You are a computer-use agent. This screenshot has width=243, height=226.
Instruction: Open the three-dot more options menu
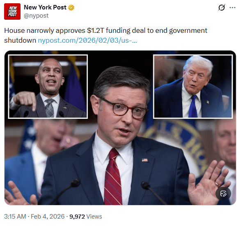pos(232,7)
